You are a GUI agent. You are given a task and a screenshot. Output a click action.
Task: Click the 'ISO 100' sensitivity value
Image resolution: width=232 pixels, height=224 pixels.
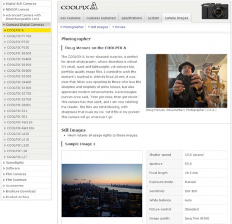coord(191,191)
